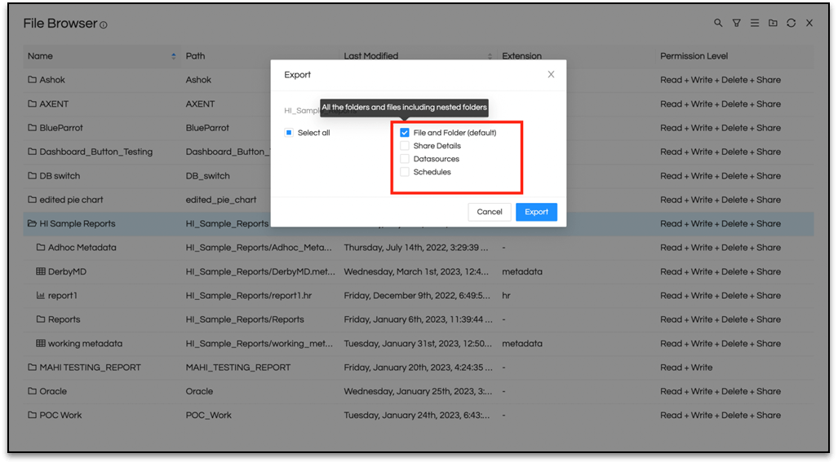The height and width of the screenshot is (462, 838).
Task: Click the MAHI TESTING_REPORT folder icon
Action: [x=32, y=367]
